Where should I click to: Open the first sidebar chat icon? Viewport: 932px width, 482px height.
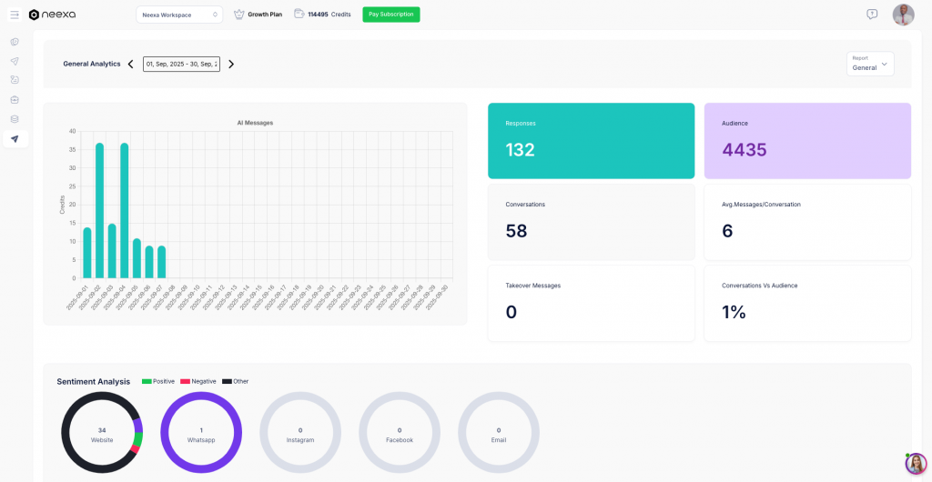(x=15, y=42)
